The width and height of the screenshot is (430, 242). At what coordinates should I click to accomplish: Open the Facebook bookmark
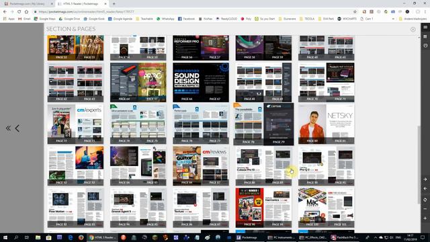click(187, 19)
